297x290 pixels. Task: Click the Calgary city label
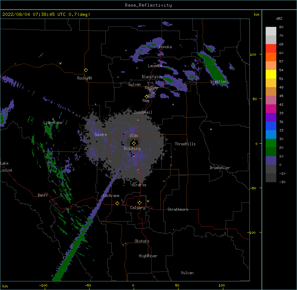137,208
